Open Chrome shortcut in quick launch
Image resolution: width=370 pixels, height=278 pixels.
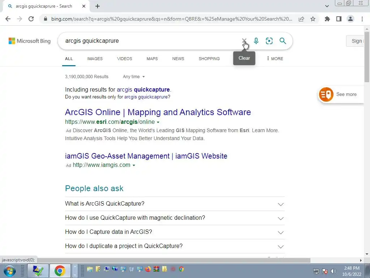[181, 269]
